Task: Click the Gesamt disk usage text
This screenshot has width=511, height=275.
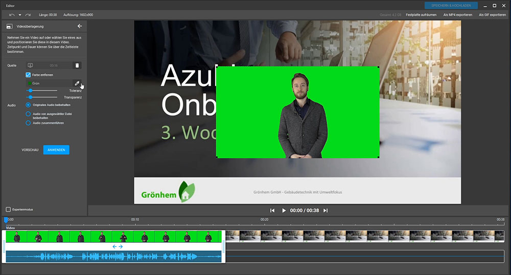Action: coord(390,15)
